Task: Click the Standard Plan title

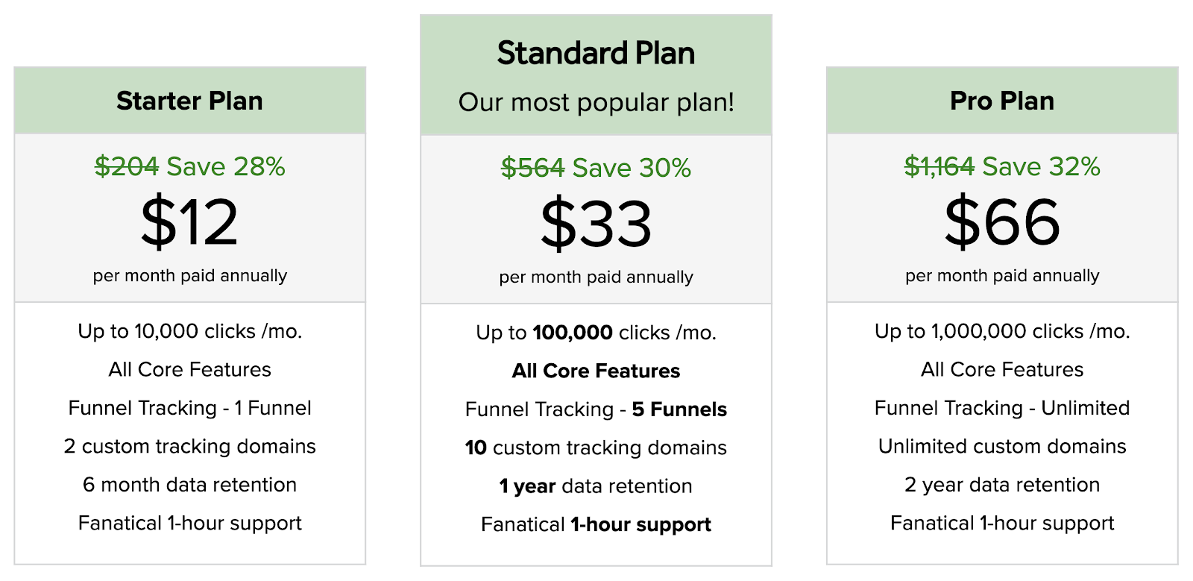Action: coord(596,54)
